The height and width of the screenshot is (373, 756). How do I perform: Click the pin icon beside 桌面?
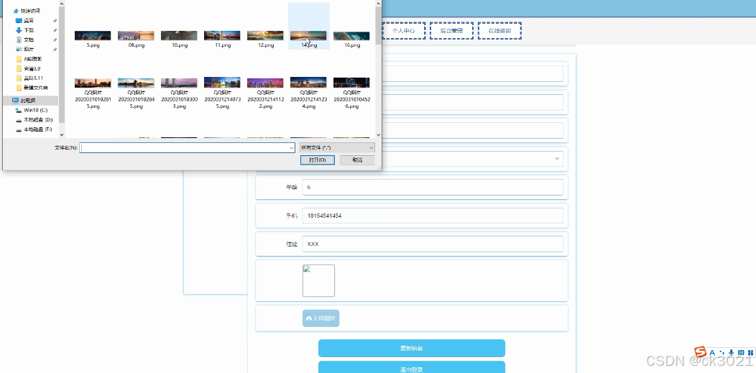tap(55, 21)
